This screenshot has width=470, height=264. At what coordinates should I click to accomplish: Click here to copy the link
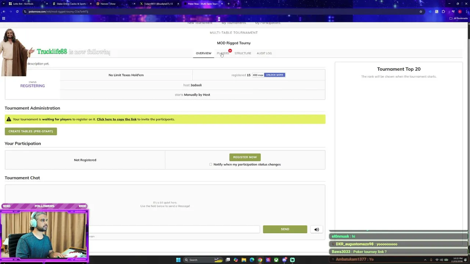click(x=116, y=119)
